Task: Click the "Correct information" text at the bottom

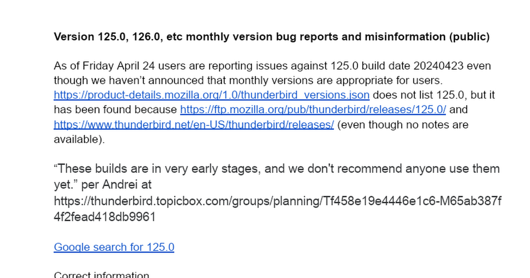Action: 102,275
